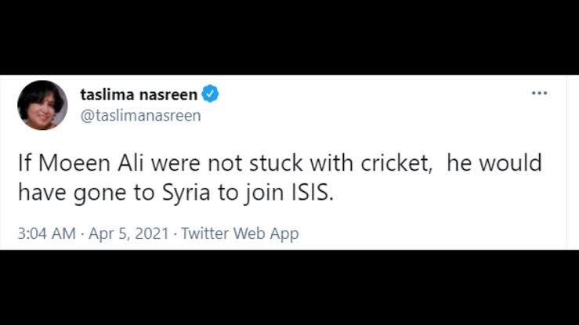
Task: Click the blue verified badge
Action: click(x=211, y=95)
